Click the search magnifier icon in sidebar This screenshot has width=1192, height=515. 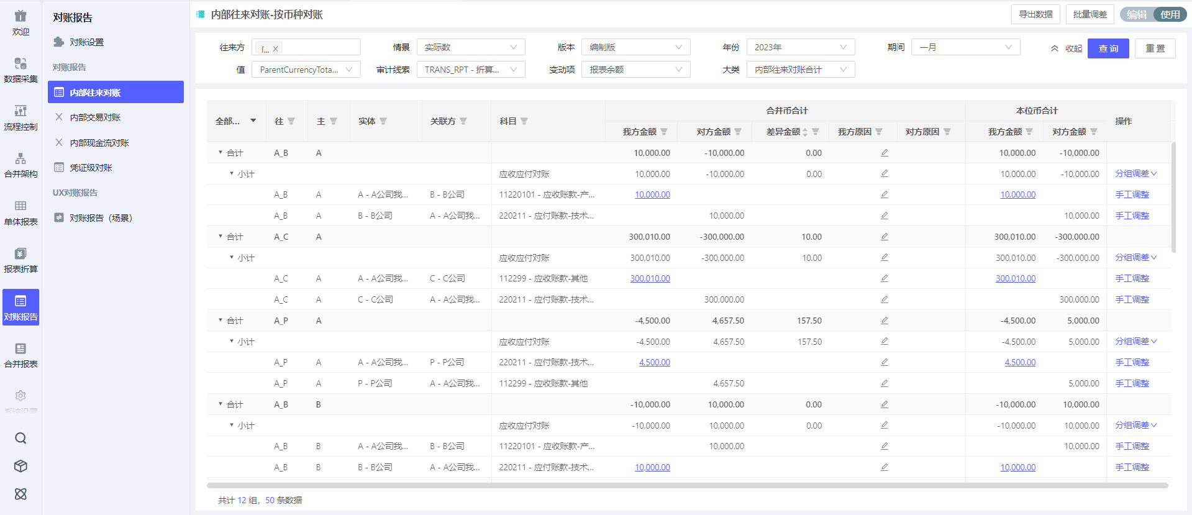pos(20,438)
